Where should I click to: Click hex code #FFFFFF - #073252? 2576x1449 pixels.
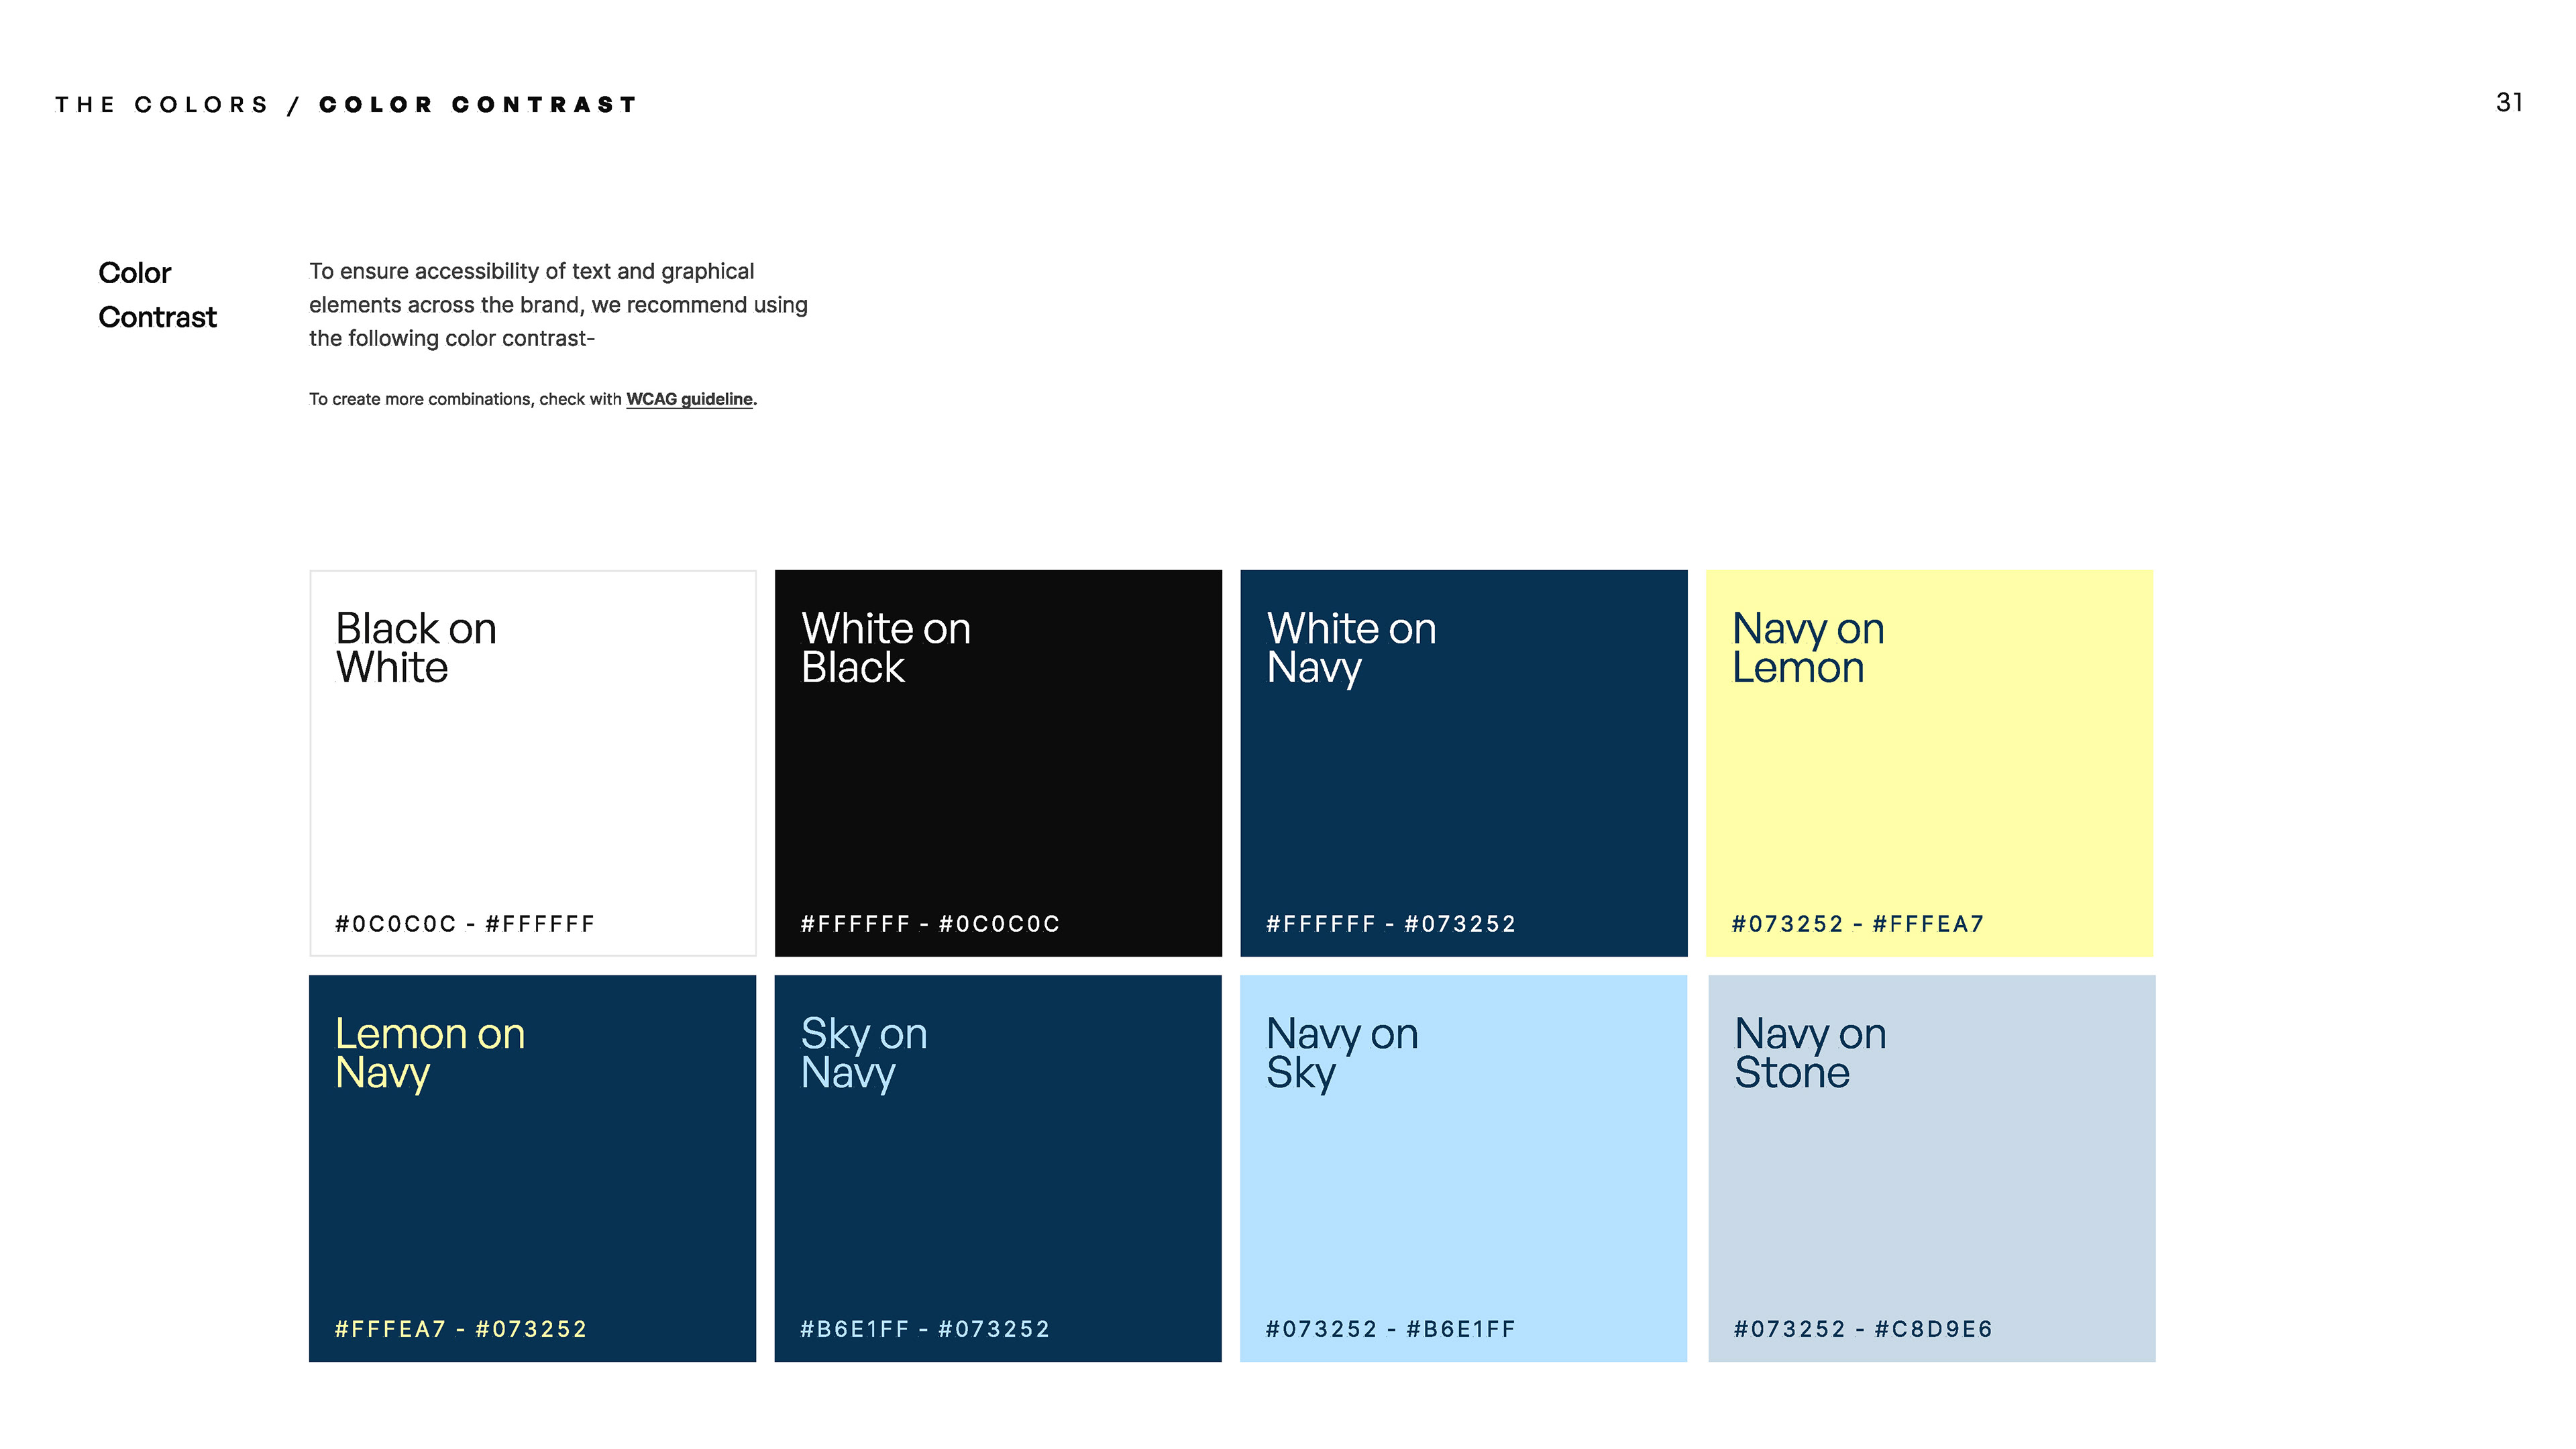pos(1391,924)
